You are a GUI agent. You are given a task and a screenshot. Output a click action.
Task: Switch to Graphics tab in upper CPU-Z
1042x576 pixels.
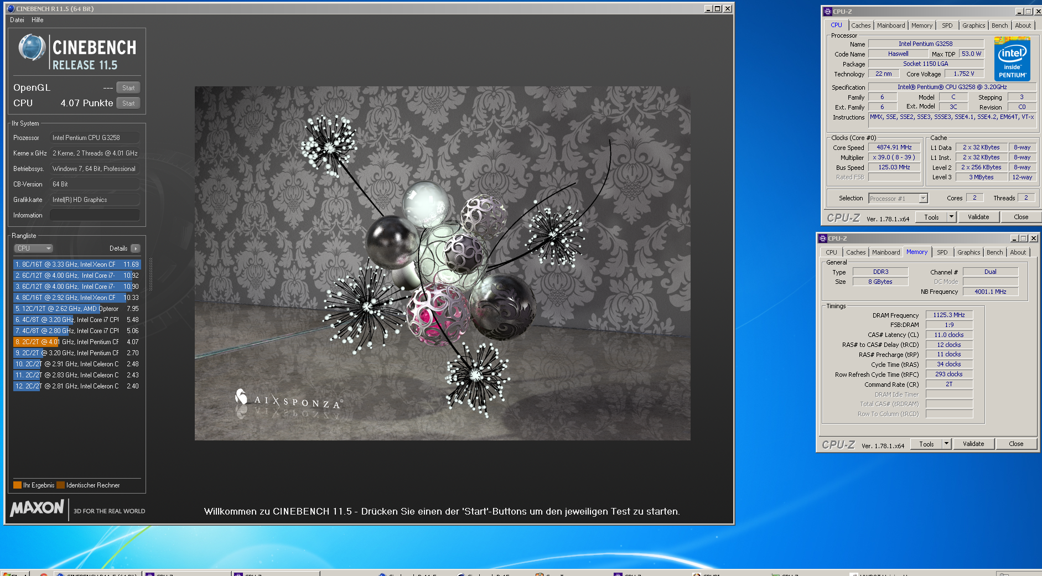tap(973, 25)
